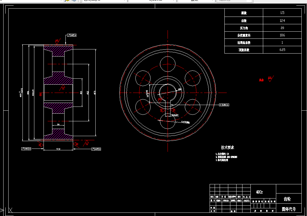Click the 0.25 clearance coefficient cell
This screenshot has width=307, height=216.
click(x=282, y=50)
